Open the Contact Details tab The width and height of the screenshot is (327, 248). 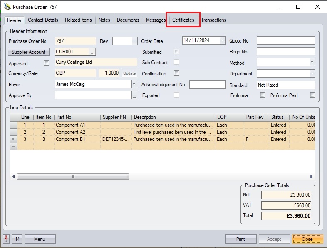43,20
